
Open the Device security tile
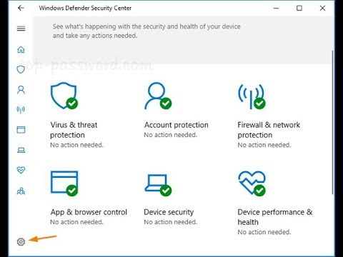171,199
